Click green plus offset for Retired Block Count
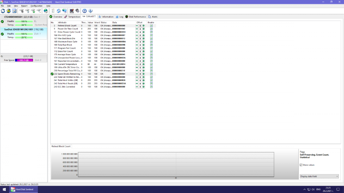The image size is (344, 193). point(143,26)
